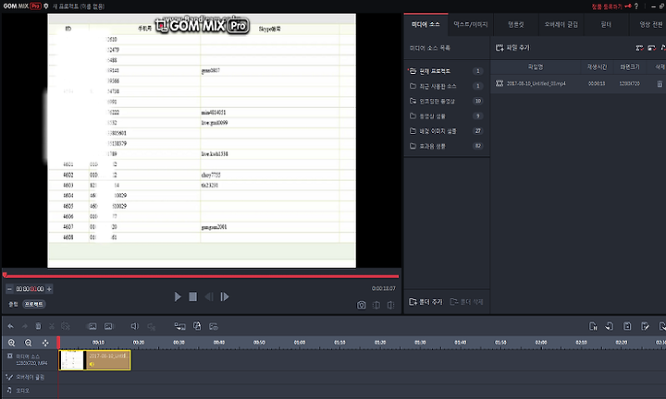Redo the last timeline action
Screen dimensions: 666x399
[x=25, y=326]
